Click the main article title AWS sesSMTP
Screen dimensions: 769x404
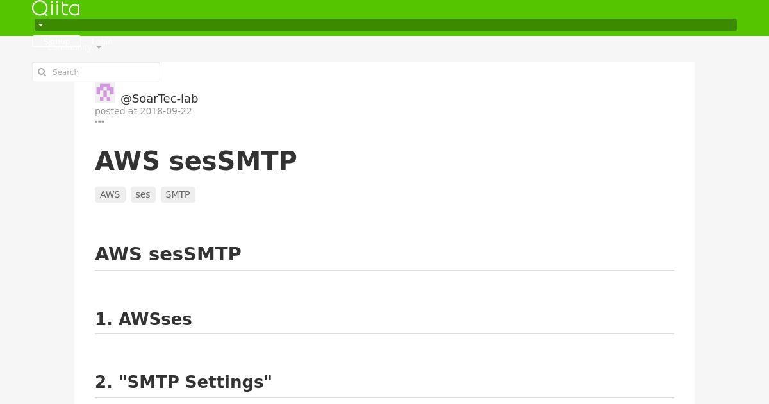[x=196, y=161]
